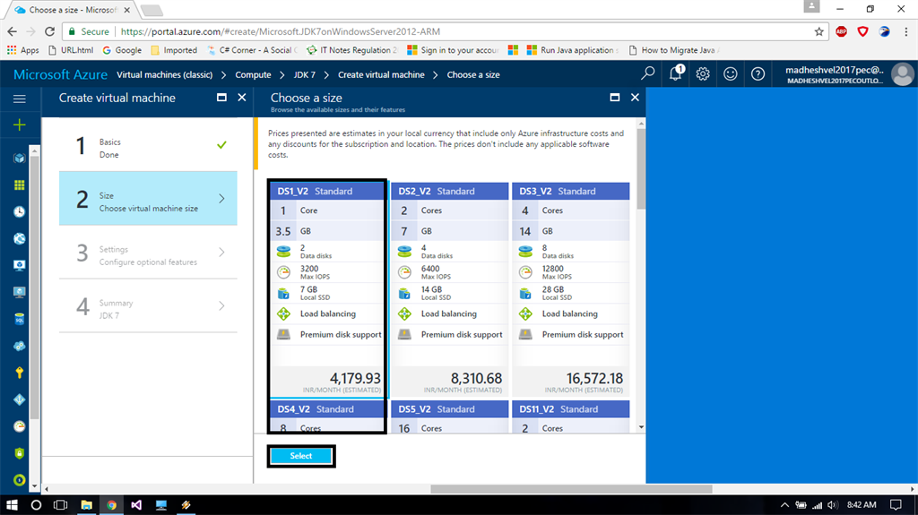Open step 4 Summary JDK 7

pyautogui.click(x=148, y=306)
